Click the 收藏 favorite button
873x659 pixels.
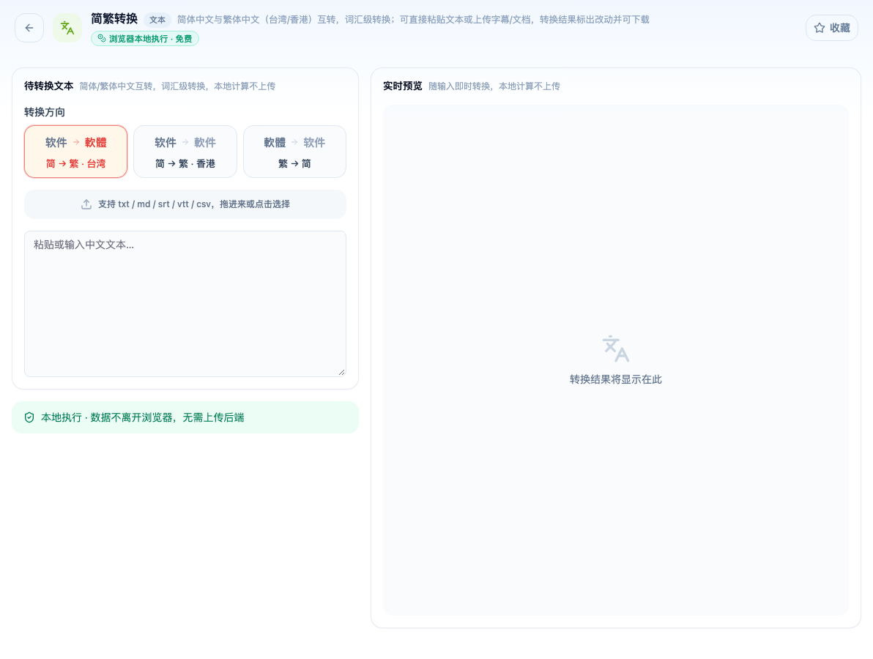832,28
